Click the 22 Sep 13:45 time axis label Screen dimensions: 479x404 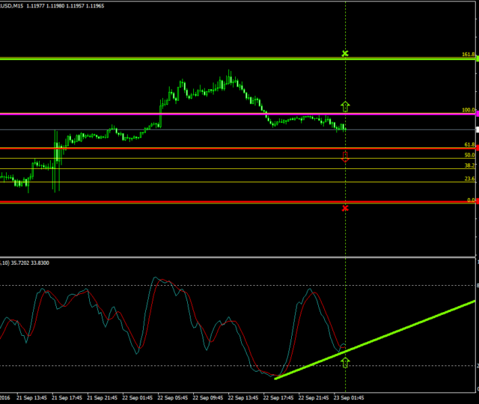point(243,398)
